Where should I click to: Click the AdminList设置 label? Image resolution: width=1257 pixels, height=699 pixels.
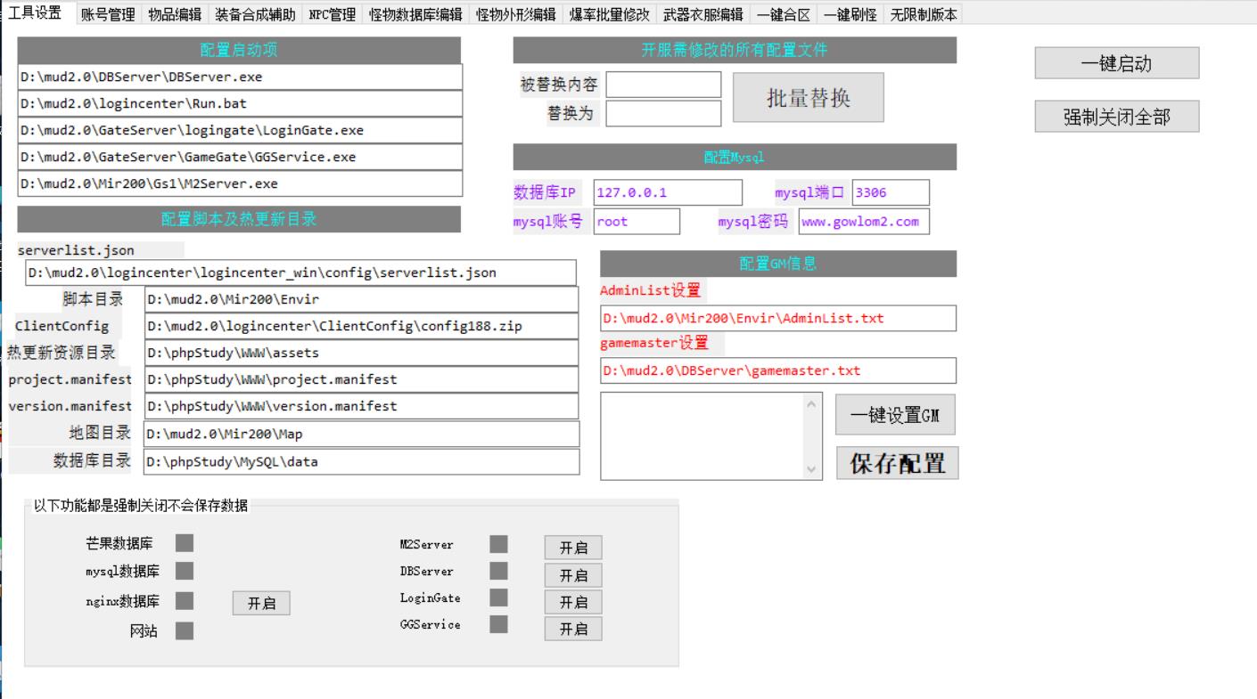pos(651,291)
